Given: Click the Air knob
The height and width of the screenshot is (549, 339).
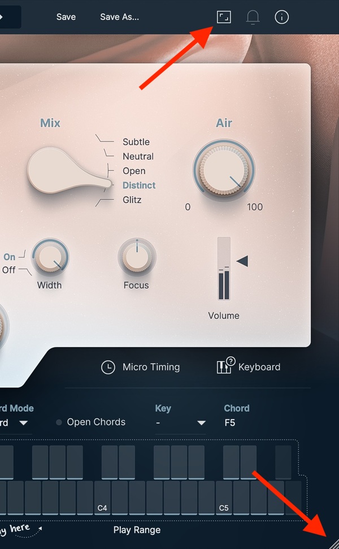Looking at the screenshot, I should click(x=224, y=171).
